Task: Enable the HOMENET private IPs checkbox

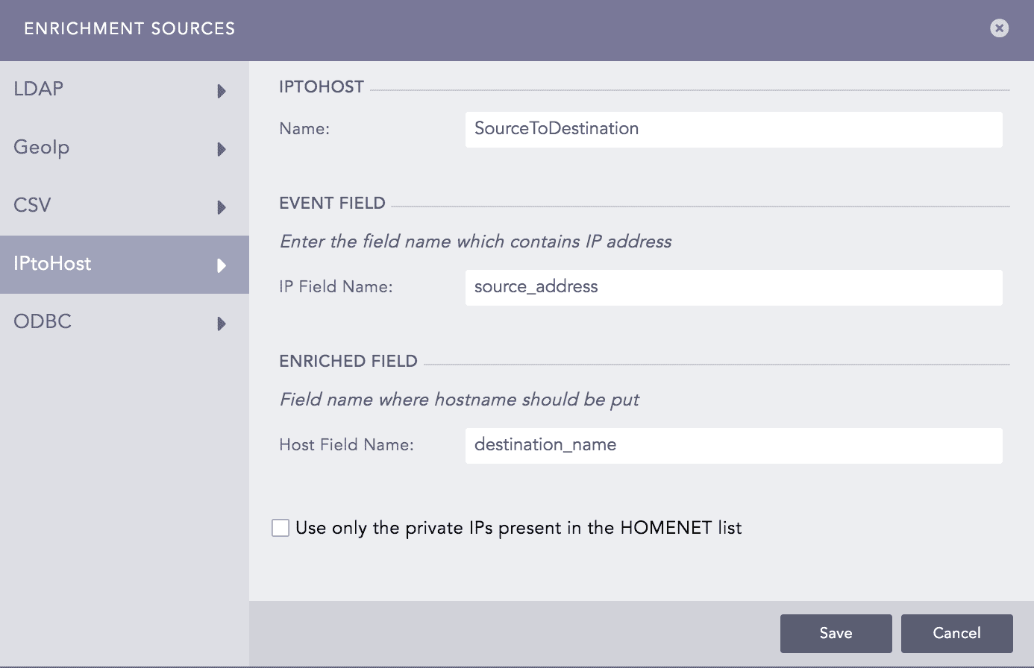Action: pos(281,527)
